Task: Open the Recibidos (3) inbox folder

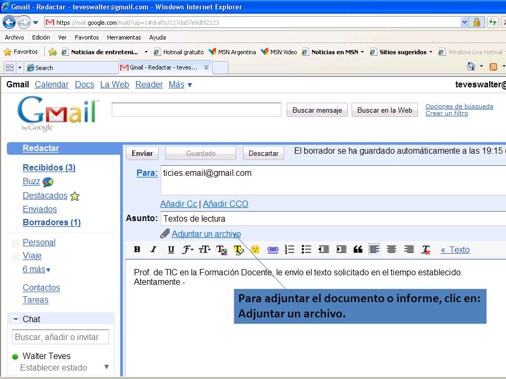Action: point(49,167)
